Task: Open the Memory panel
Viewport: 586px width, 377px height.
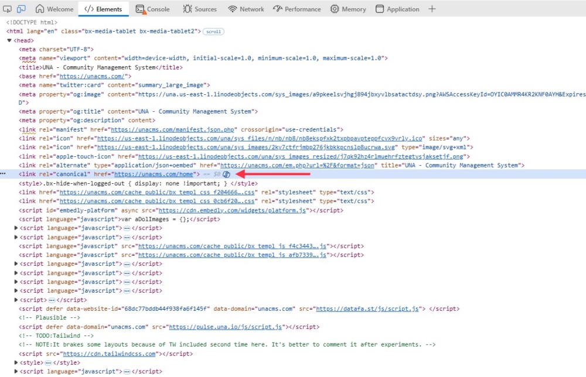Action: click(348, 9)
